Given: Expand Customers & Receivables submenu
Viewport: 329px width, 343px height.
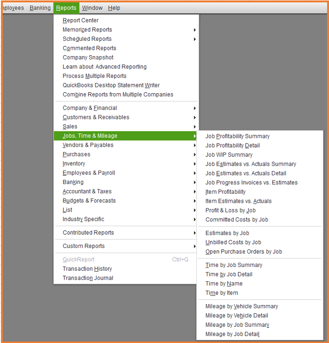Looking at the screenshot, I should coord(126,117).
